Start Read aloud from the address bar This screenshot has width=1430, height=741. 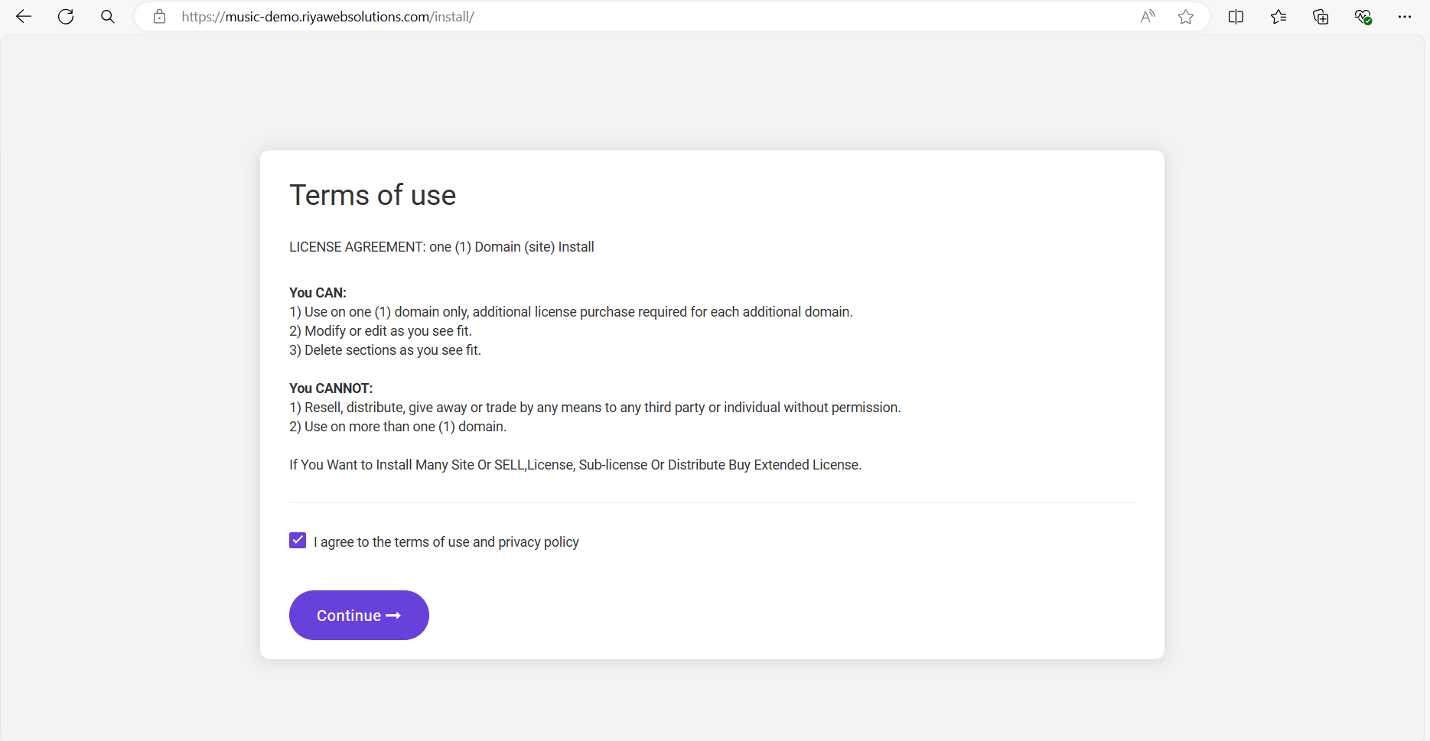point(1148,17)
